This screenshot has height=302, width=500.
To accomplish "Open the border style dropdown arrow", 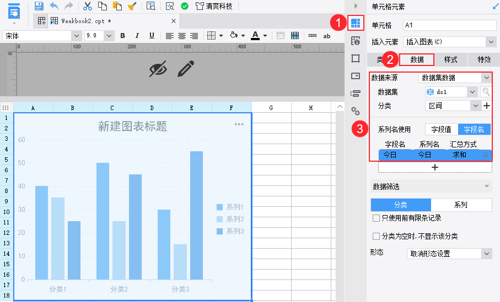I will tap(221, 36).
